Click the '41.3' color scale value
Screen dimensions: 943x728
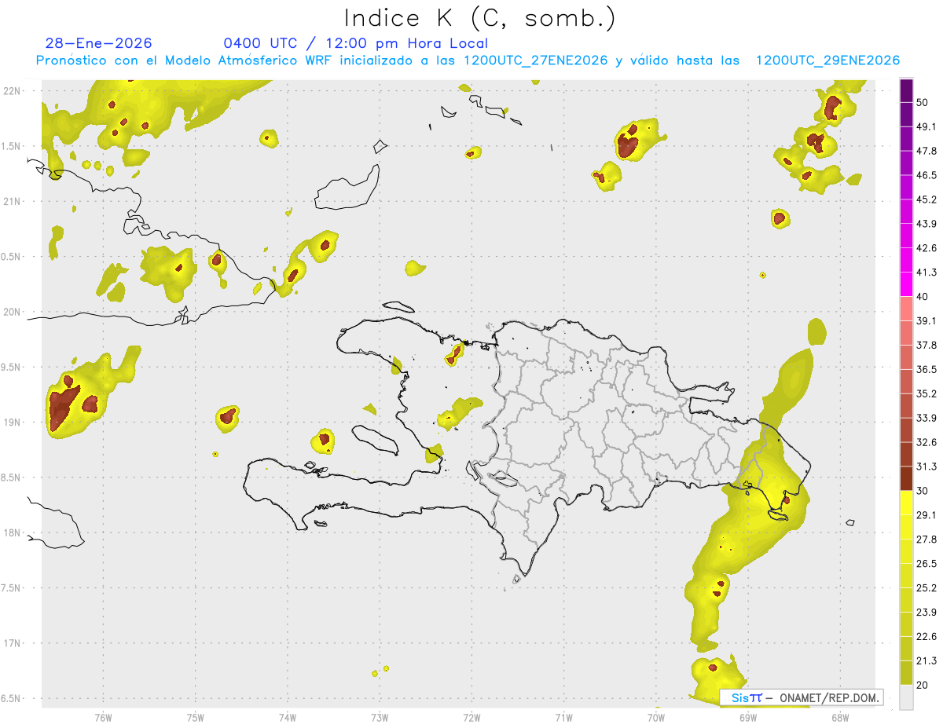point(926,273)
